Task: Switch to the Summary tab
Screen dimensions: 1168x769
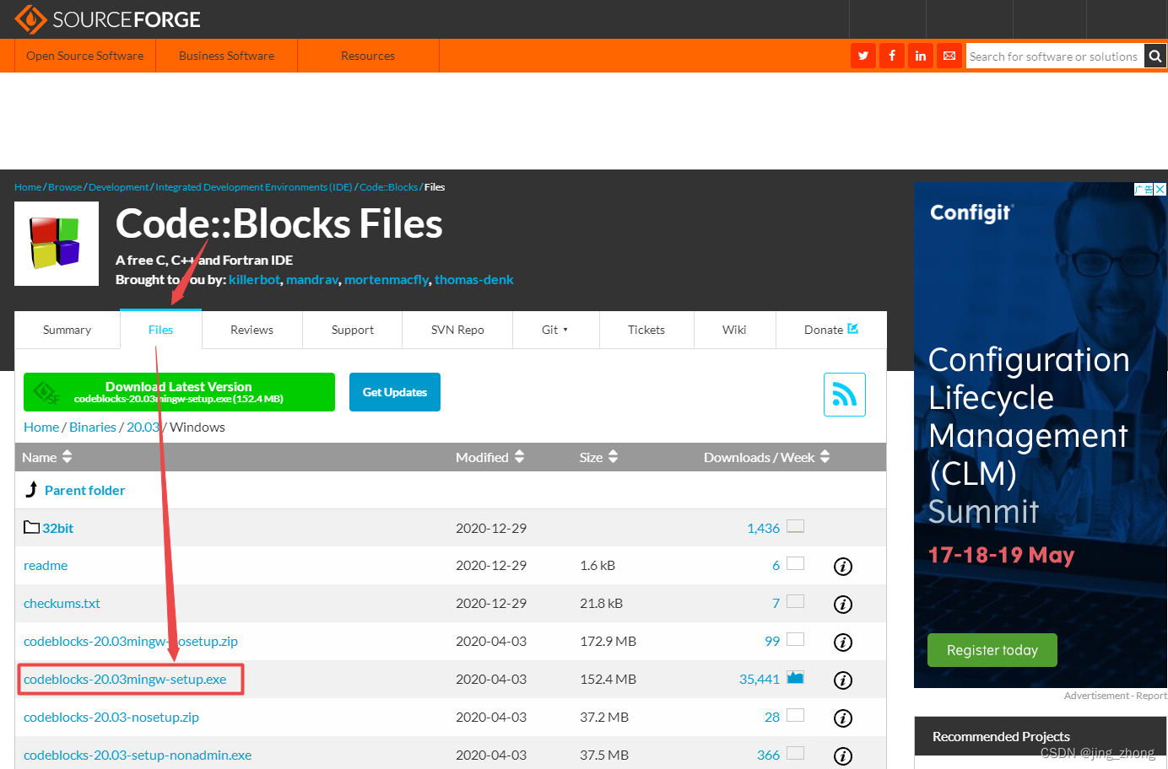Action: coord(67,330)
